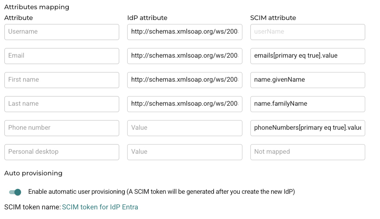Select the First name attribute field
This screenshot has width=380, height=219.
coord(62,80)
